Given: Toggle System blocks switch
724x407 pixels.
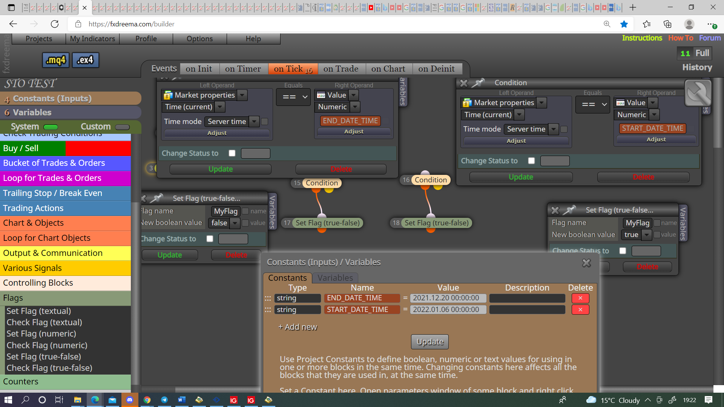Looking at the screenshot, I should (x=51, y=127).
